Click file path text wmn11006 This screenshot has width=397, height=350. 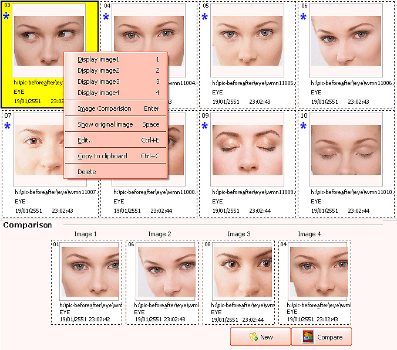click(x=351, y=83)
